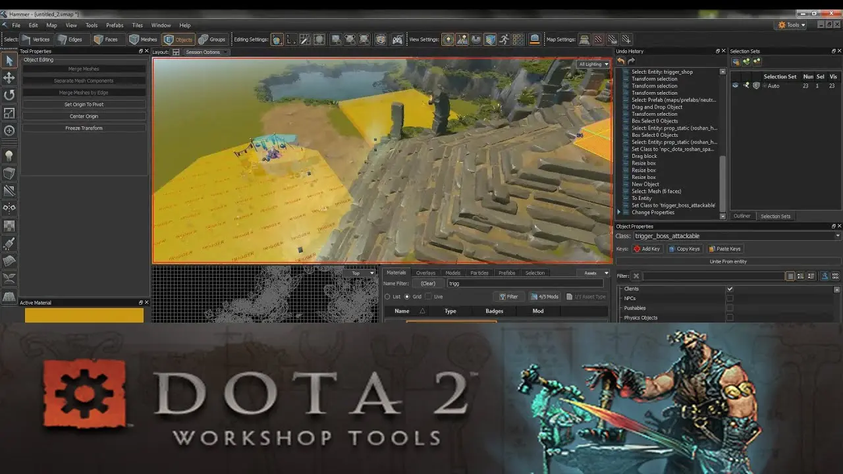Click the Add Key button
Screen dimensions: 843x474
pyautogui.click(x=647, y=249)
